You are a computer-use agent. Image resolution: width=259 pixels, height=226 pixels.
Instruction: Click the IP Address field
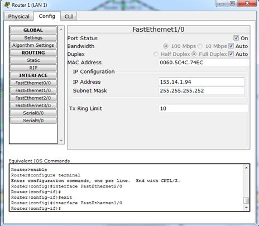click(202, 82)
